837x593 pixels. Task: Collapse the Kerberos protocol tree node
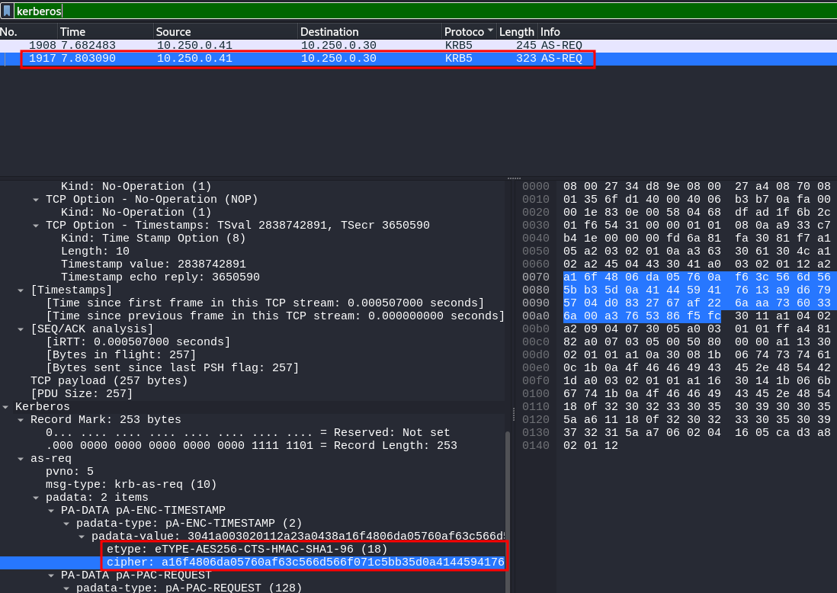7,407
